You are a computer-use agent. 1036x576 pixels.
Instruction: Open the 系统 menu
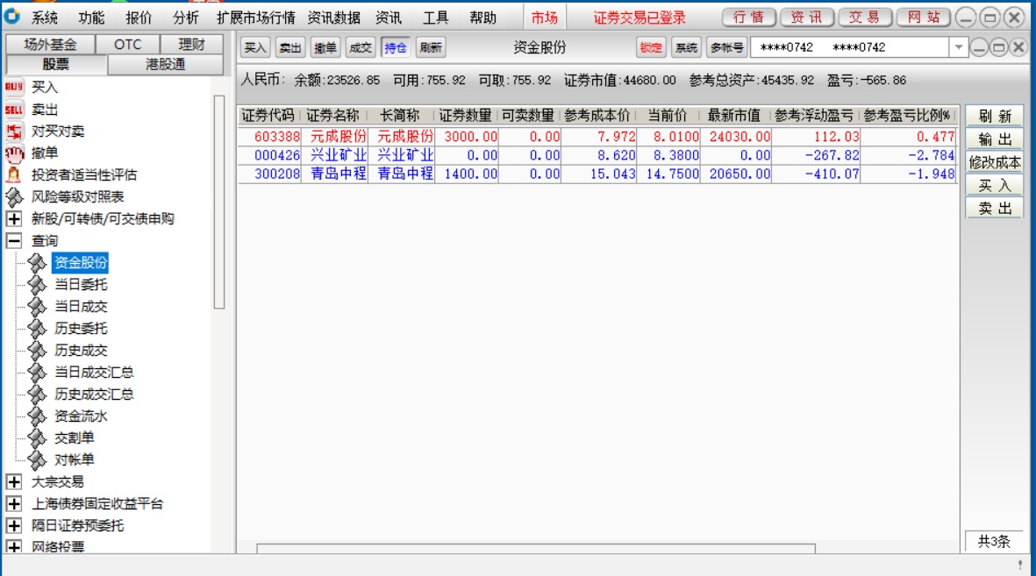(44, 18)
